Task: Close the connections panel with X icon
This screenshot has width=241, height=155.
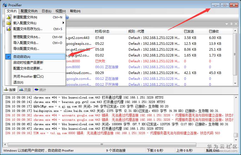Action: coord(236,24)
